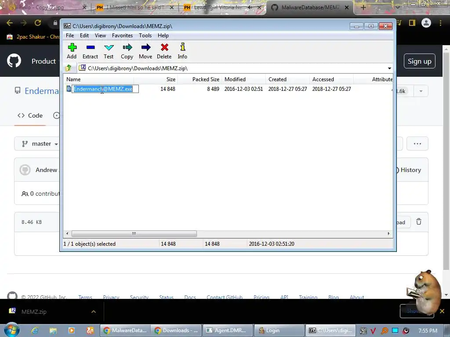
Task: Click the modified date 2016-12-03 02:51 cell
Action: click(x=243, y=89)
